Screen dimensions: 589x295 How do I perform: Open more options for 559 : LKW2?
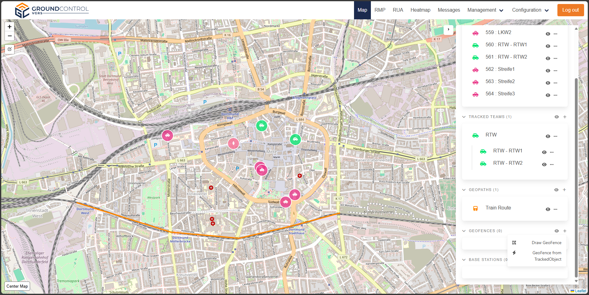(x=555, y=34)
